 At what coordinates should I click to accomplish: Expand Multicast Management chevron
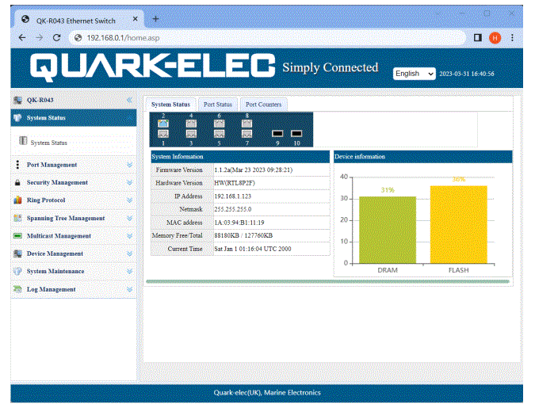pos(130,236)
